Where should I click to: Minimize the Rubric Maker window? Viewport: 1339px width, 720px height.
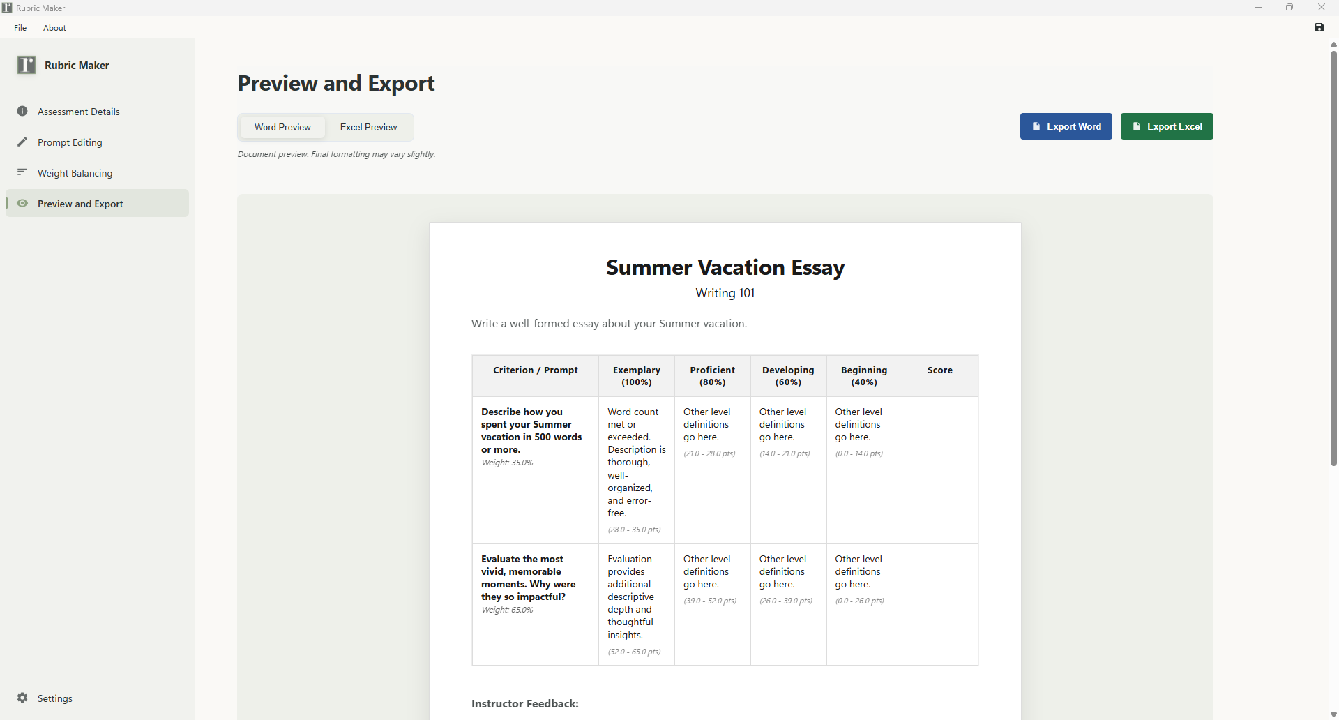tap(1258, 8)
